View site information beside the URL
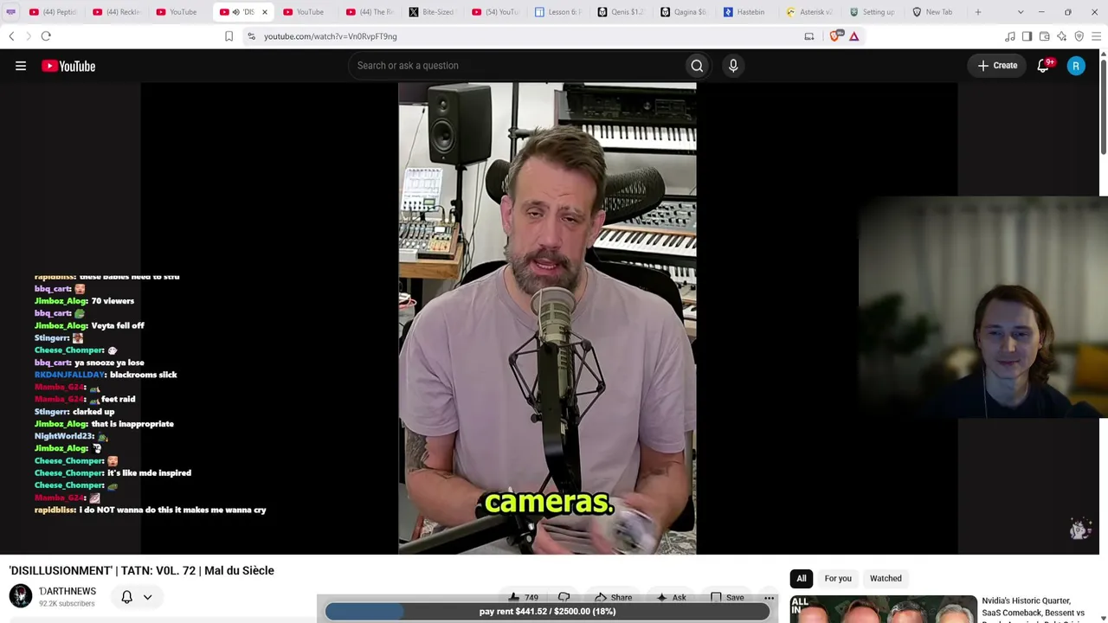Image resolution: width=1108 pixels, height=623 pixels. [x=251, y=36]
